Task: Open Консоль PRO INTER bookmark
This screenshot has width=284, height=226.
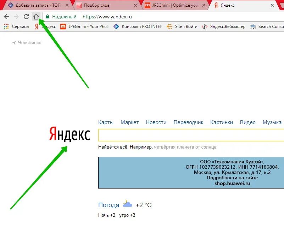Action: (138, 27)
